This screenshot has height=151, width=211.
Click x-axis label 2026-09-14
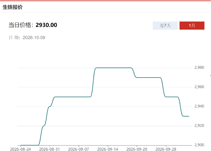tap(108, 149)
